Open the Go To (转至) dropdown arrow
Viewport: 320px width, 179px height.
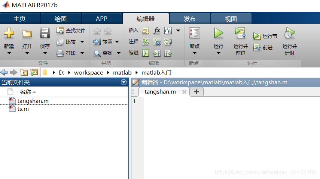pos(117,42)
